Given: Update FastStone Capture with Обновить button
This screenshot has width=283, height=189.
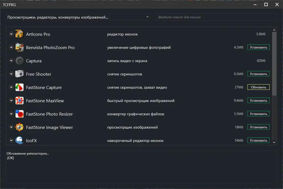Looking at the screenshot, I should (258, 87).
